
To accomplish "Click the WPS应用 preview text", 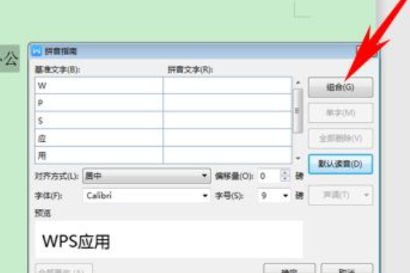I will click(x=76, y=241).
